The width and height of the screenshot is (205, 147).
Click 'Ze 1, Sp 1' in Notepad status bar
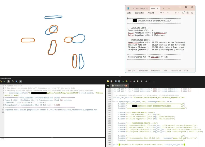tap(131, 71)
